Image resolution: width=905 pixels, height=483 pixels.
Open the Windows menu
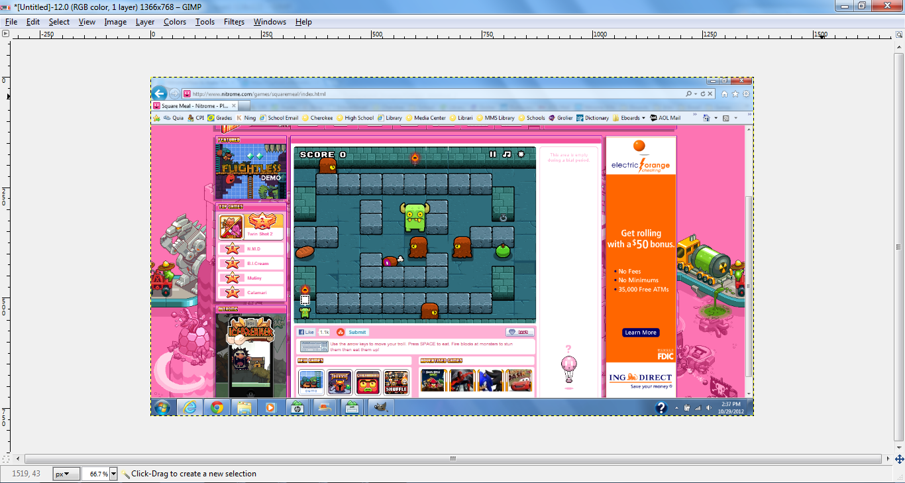(270, 22)
